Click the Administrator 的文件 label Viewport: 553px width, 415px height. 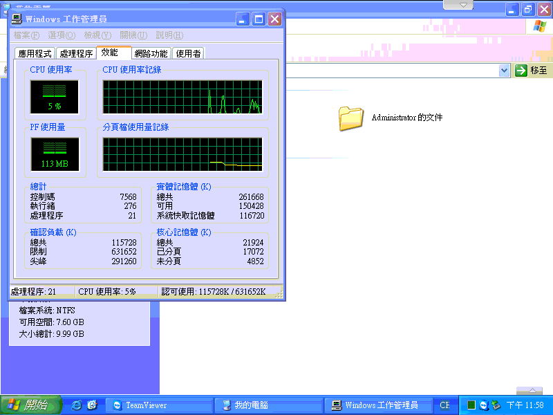tap(407, 118)
